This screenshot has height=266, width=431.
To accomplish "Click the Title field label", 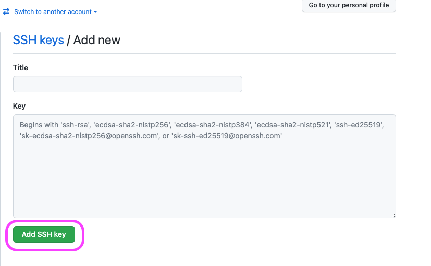I will tap(20, 68).
